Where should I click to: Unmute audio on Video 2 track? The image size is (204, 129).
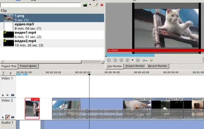(8, 117)
